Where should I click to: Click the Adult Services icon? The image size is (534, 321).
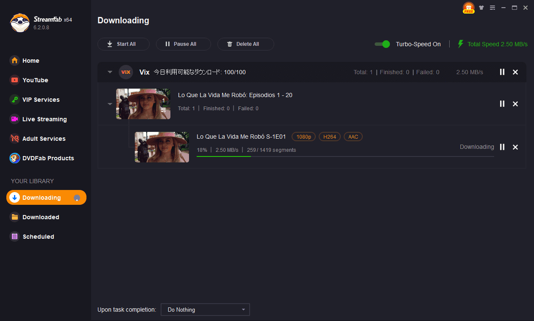coord(15,139)
